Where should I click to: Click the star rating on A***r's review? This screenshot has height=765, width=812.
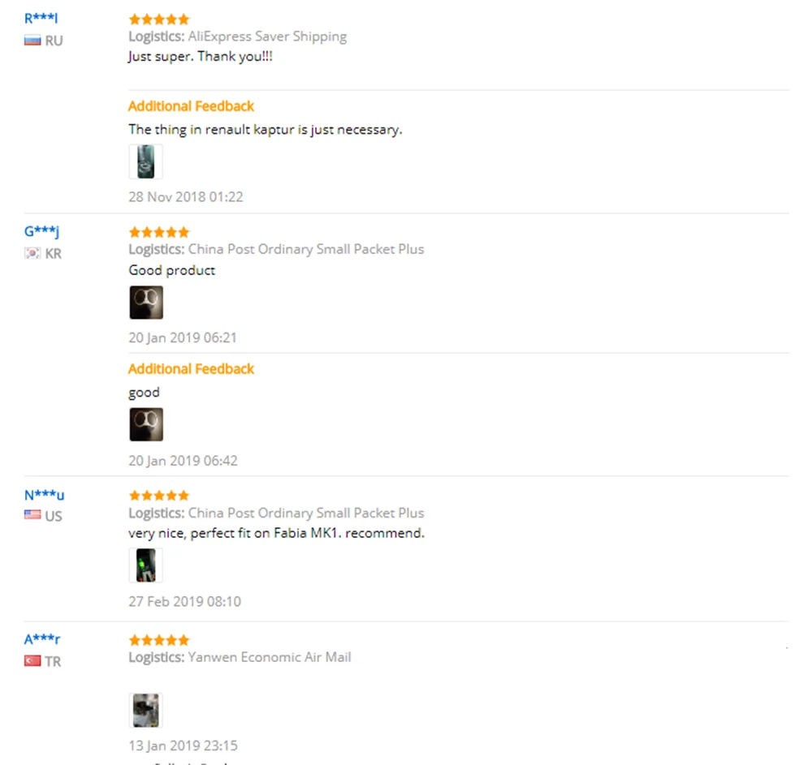(x=159, y=640)
